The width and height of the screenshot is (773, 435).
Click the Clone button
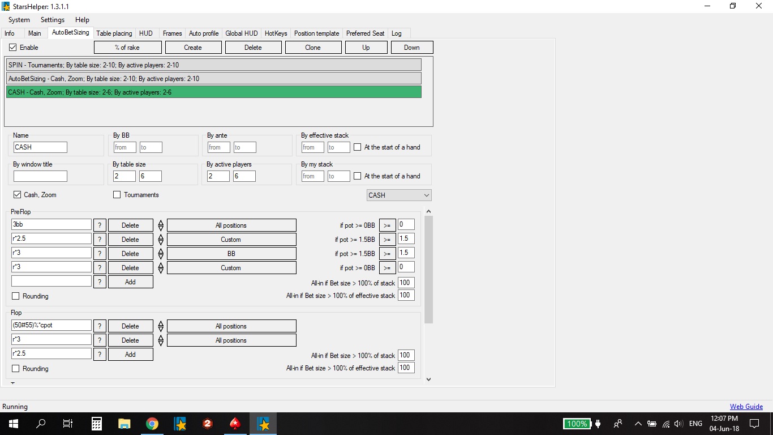[313, 48]
